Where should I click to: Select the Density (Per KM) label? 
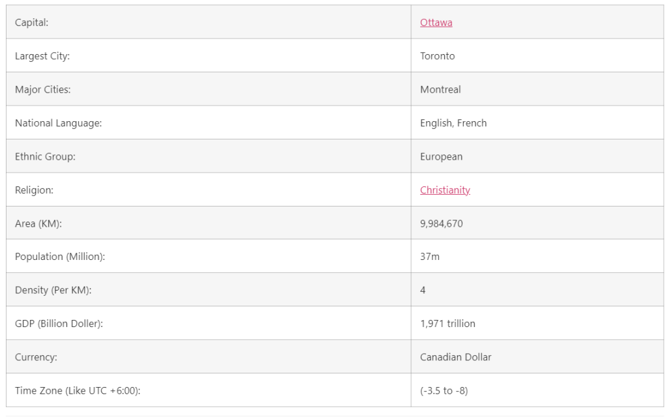tap(53, 290)
